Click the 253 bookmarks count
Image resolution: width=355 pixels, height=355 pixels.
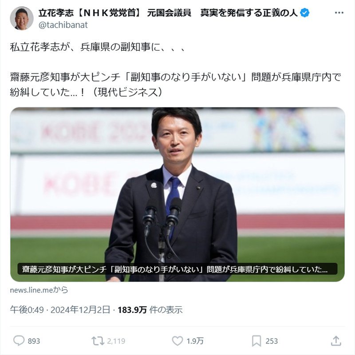click(272, 341)
